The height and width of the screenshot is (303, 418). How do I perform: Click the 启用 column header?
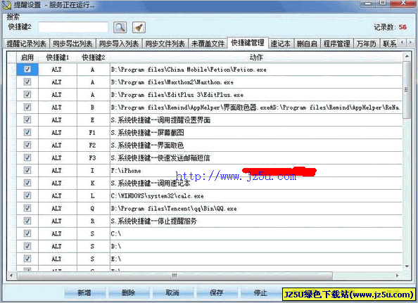pos(27,57)
